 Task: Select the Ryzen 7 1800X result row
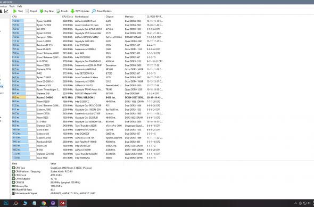(x=87, y=77)
